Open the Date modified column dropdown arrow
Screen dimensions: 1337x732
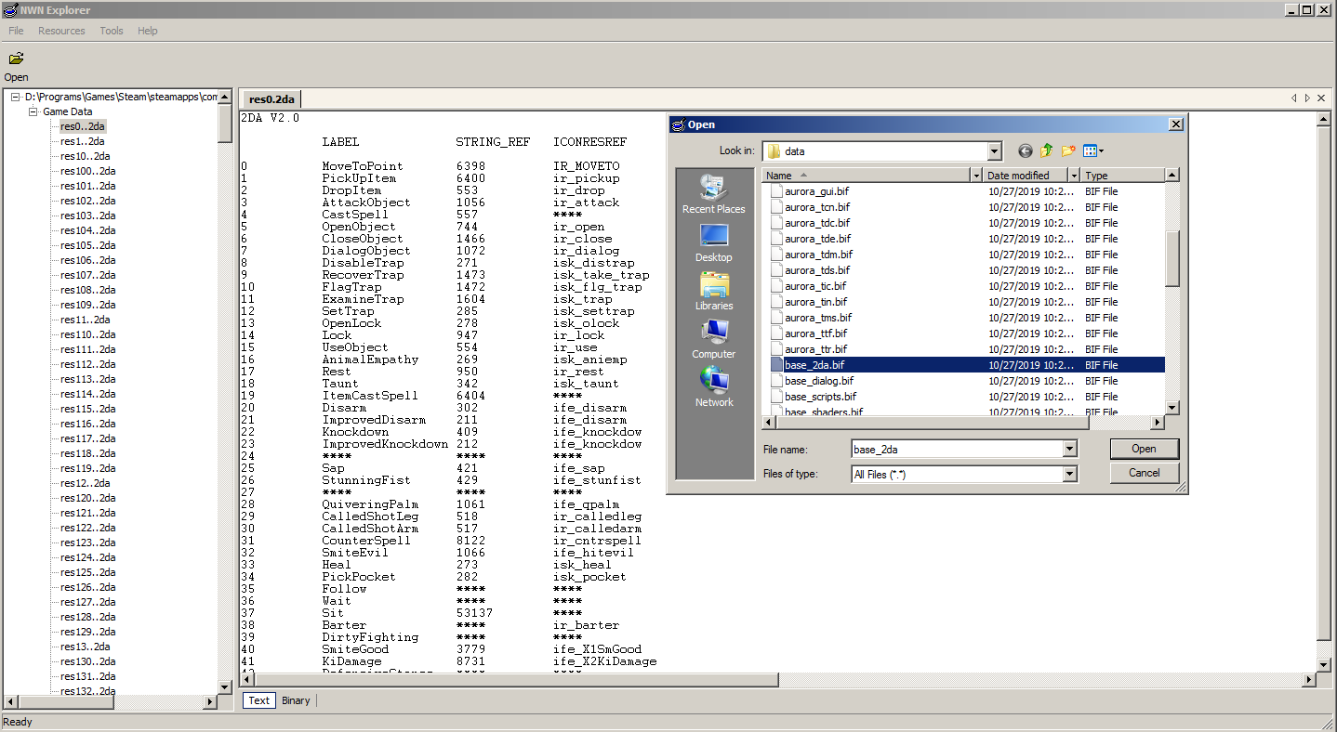point(1074,176)
